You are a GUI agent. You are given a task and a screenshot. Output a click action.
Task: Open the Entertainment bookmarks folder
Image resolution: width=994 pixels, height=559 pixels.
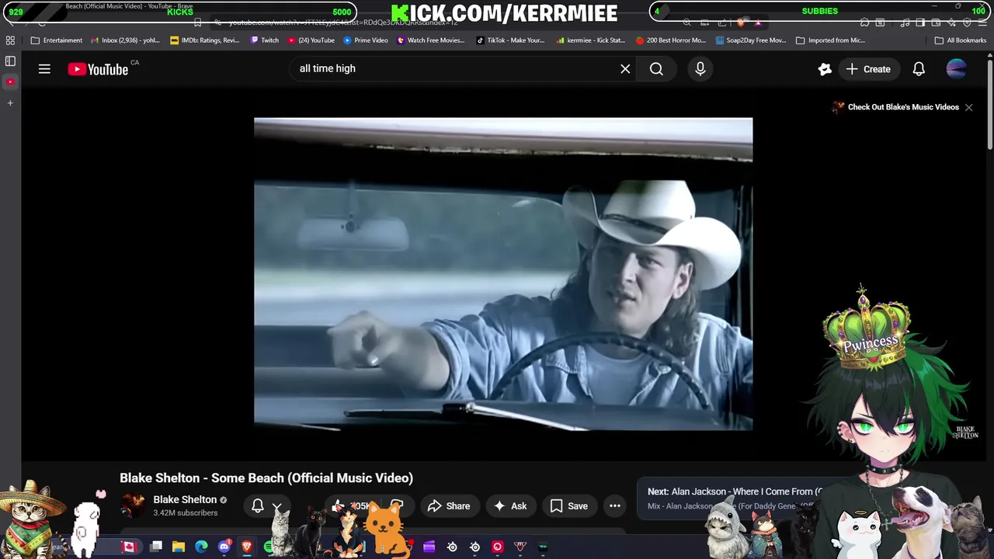tap(56, 40)
